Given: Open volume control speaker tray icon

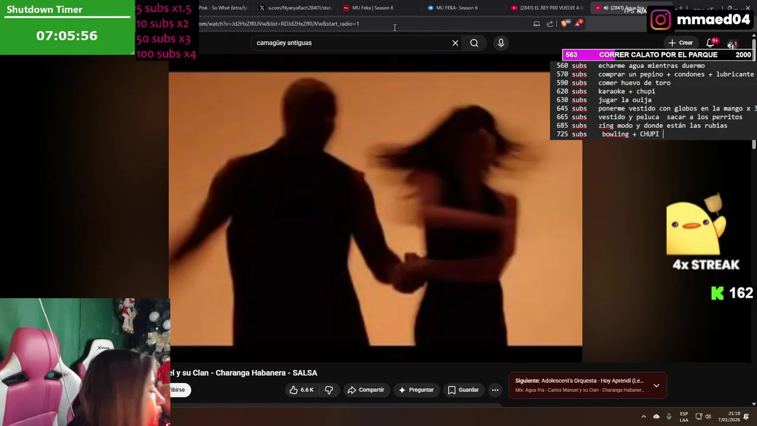Looking at the screenshot, I should (709, 417).
